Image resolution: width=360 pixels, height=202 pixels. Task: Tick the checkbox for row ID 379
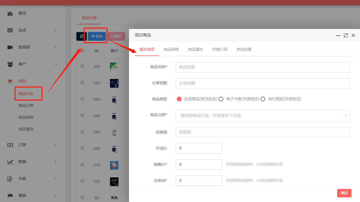pyautogui.click(x=82, y=164)
